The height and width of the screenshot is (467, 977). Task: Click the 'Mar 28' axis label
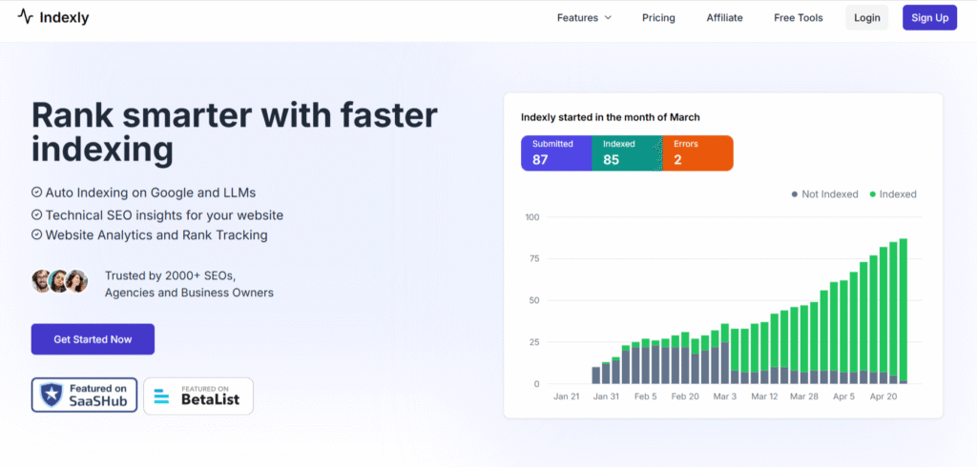(x=803, y=396)
